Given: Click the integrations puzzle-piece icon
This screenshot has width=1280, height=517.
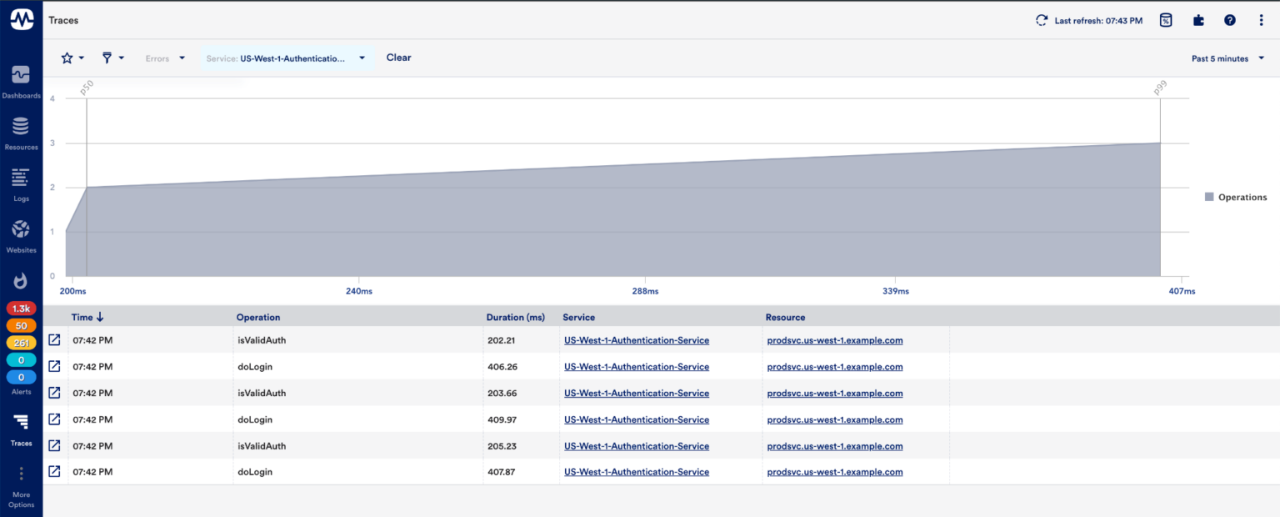Looking at the screenshot, I should (x=1197, y=19).
